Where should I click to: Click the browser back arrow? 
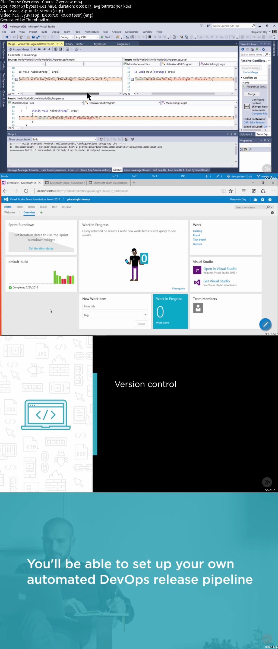pyautogui.click(x=5, y=191)
